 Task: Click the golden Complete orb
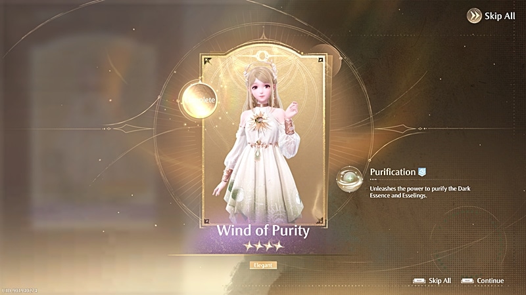coord(200,100)
